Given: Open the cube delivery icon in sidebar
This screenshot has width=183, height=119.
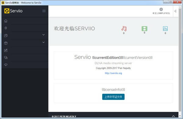Looking at the screenshot, I should click(6, 43).
